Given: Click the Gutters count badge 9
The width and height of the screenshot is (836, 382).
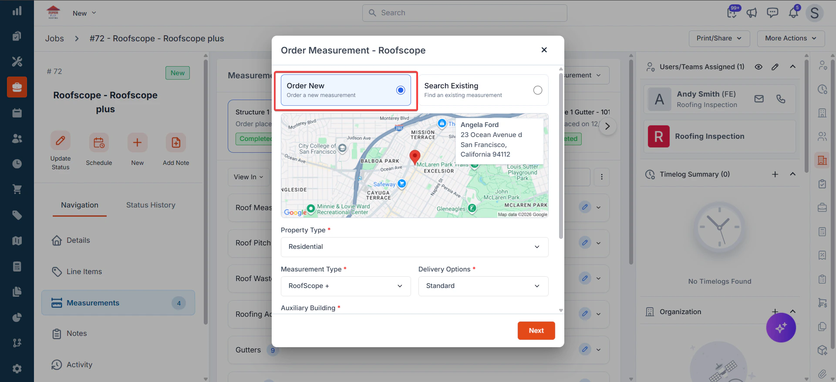Looking at the screenshot, I should pos(273,350).
